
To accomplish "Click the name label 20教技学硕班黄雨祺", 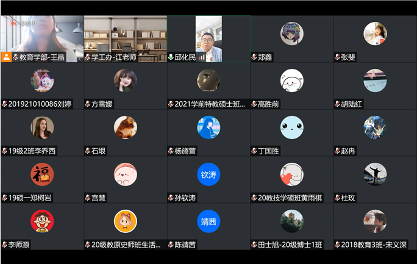I will (290, 198).
